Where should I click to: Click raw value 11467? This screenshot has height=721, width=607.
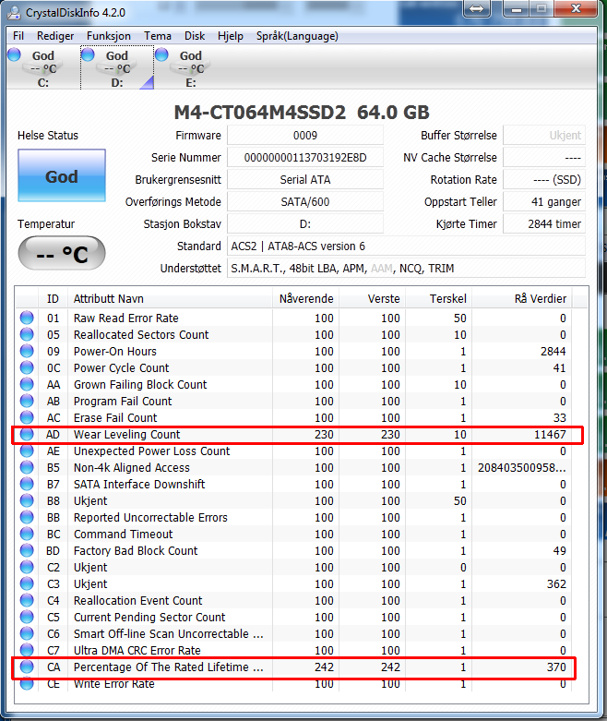pyautogui.click(x=550, y=435)
